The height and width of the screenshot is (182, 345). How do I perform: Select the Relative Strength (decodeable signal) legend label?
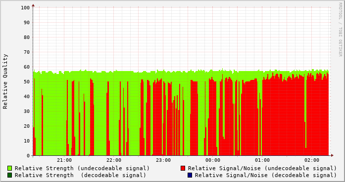80,175
